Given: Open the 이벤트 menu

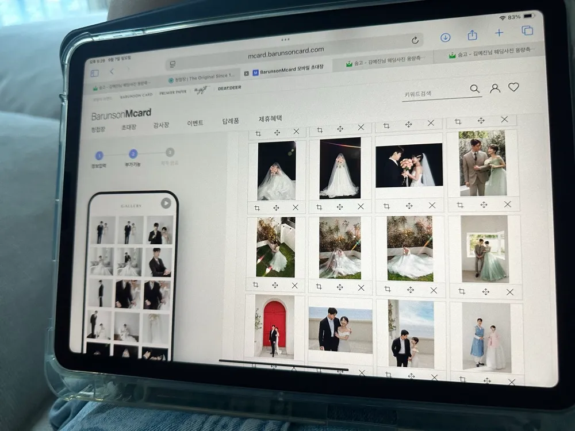Looking at the screenshot, I should click(195, 123).
